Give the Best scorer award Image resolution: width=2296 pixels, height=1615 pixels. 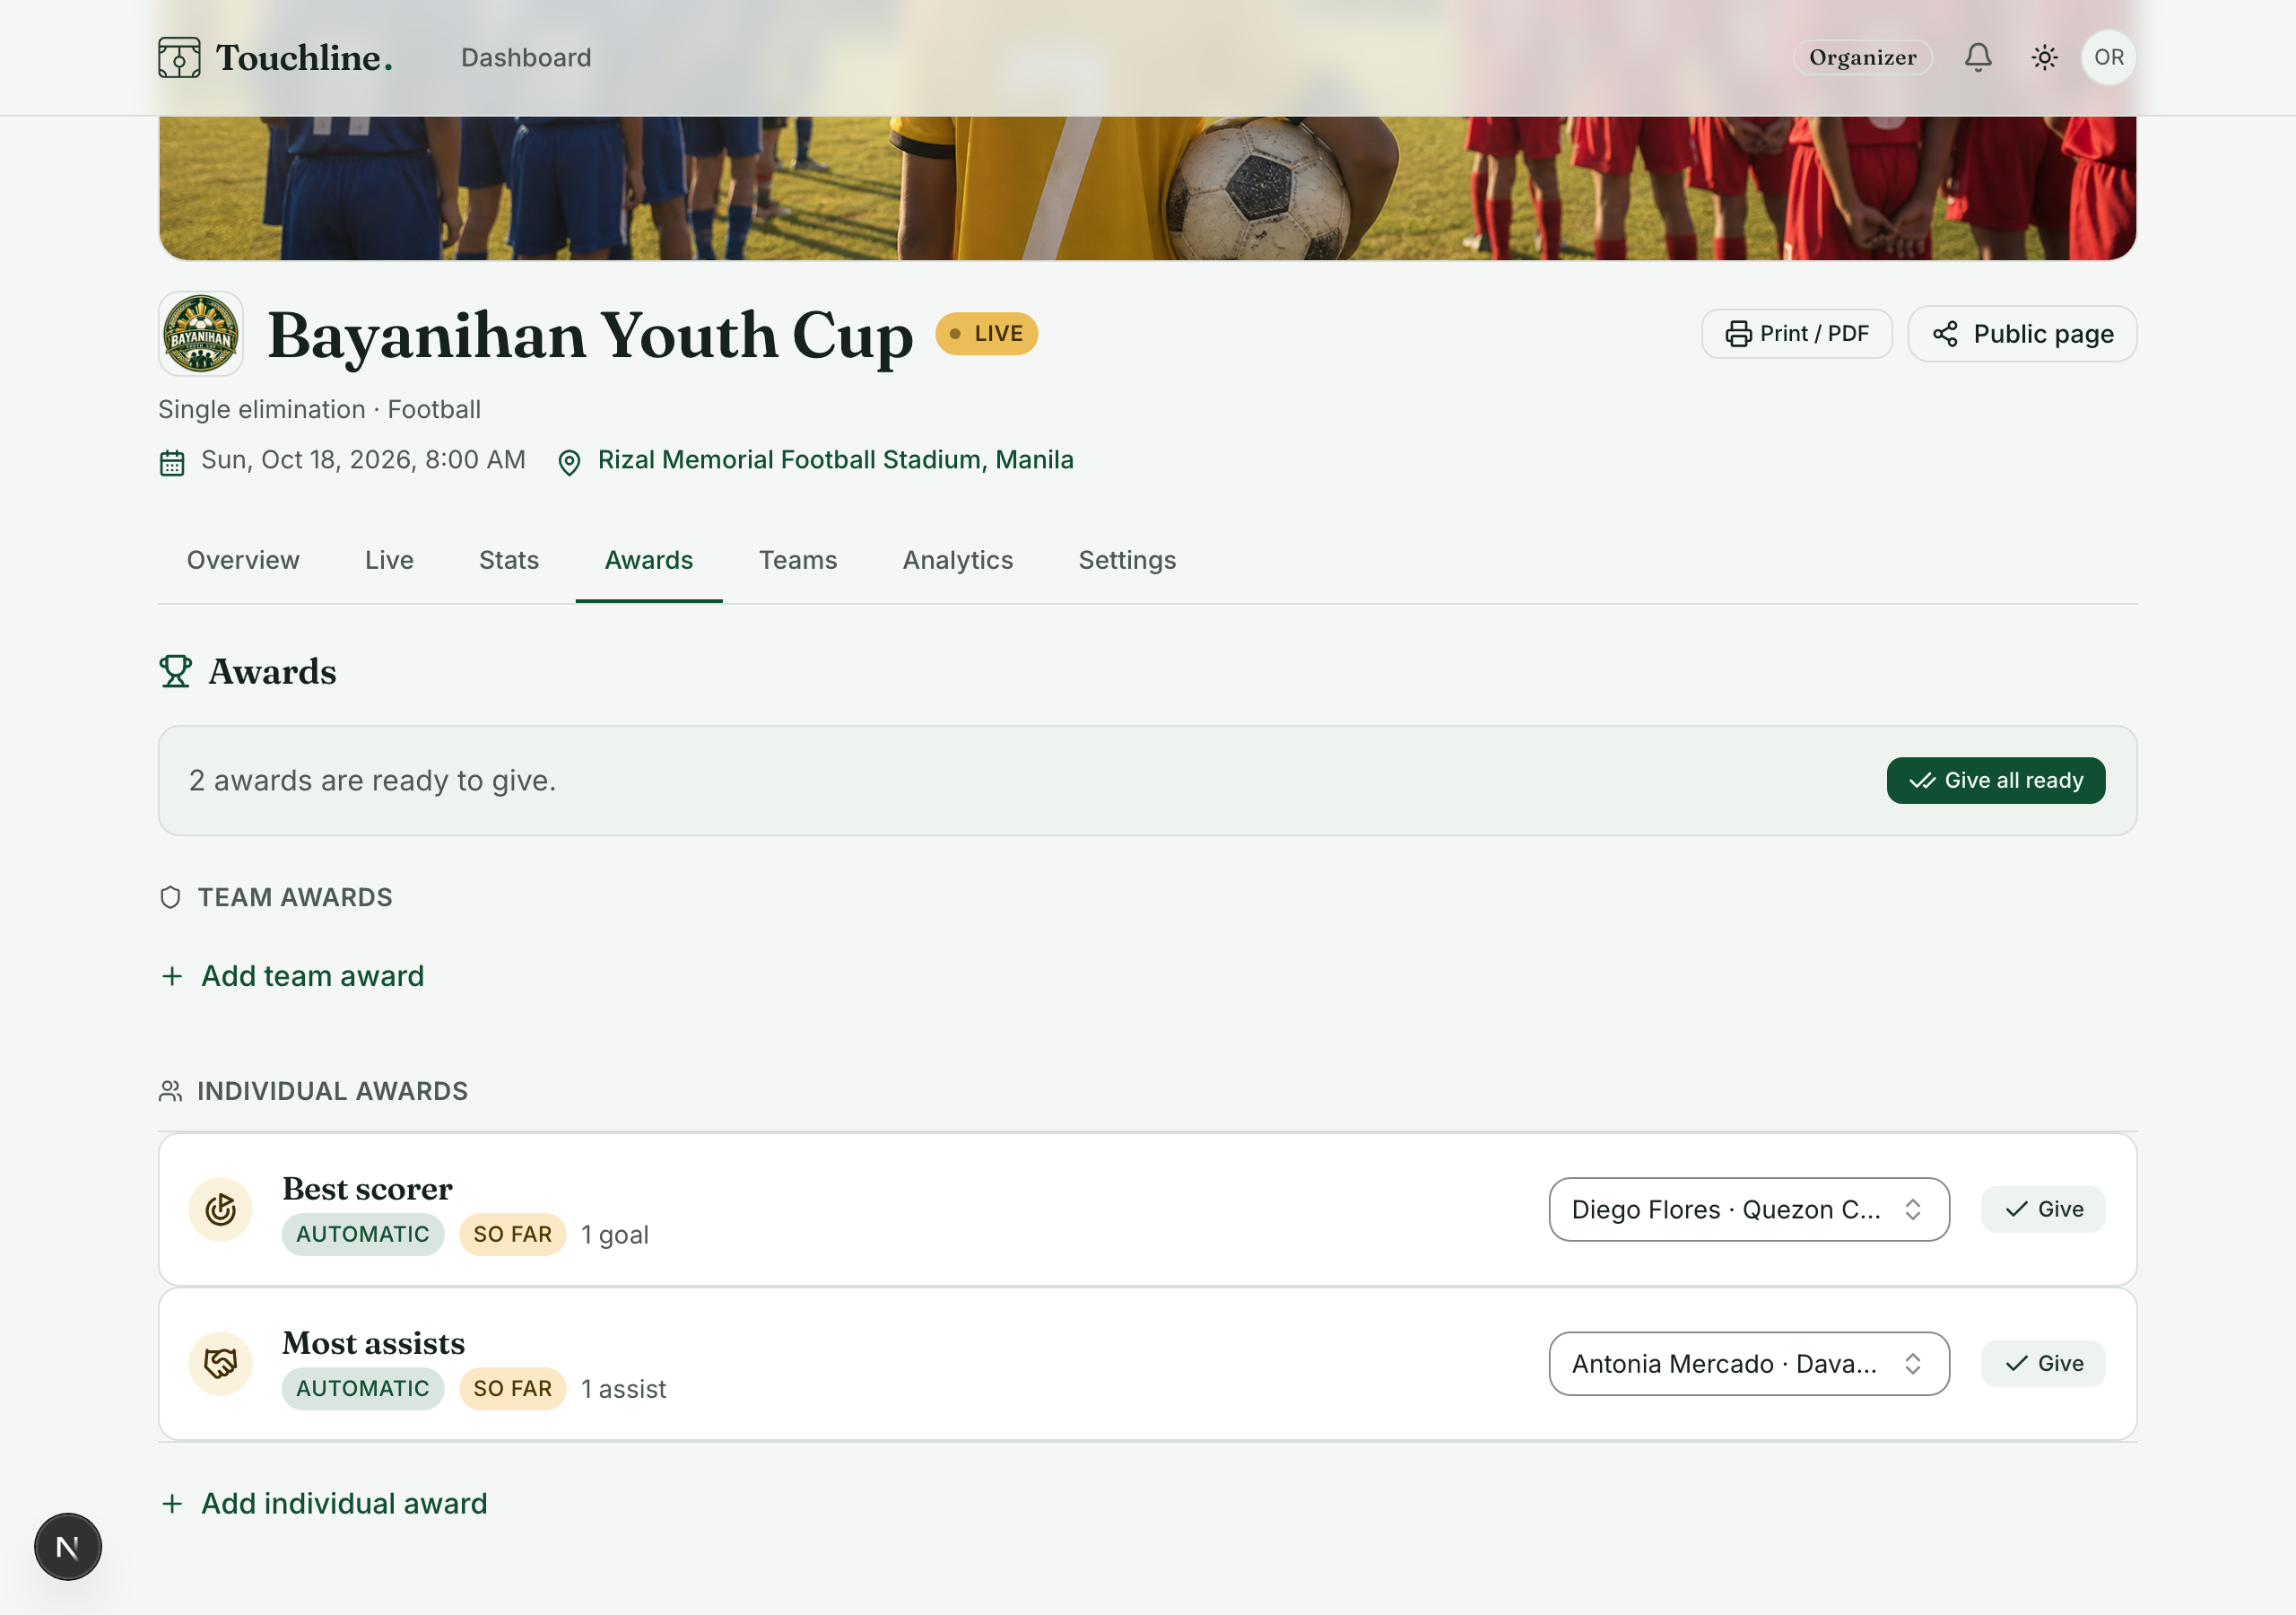[2043, 1209]
